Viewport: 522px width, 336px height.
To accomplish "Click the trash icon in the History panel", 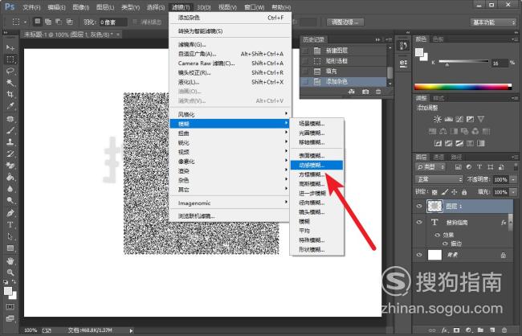I will point(378,92).
